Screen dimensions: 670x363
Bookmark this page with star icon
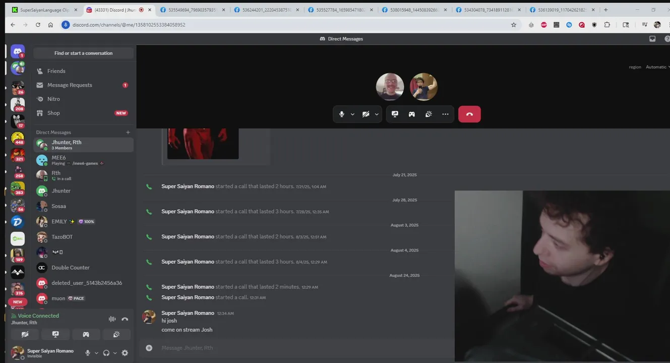click(x=514, y=25)
